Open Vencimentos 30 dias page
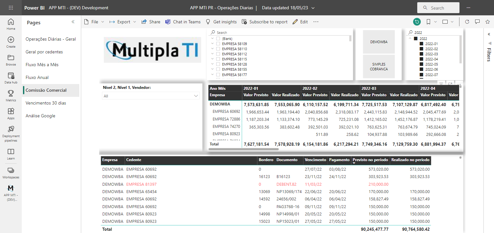Screen dimensions: 494x233 pos(51,103)
